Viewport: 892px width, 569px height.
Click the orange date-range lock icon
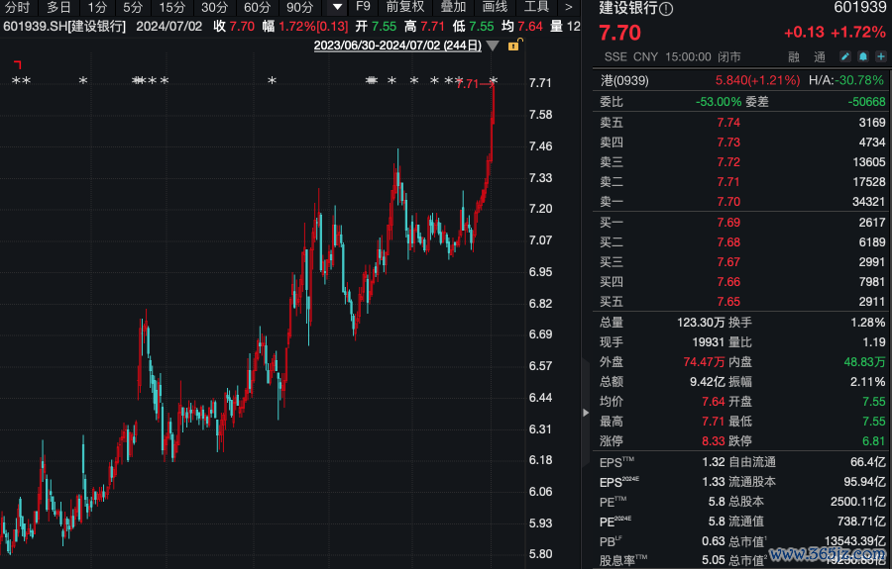pyautogui.click(x=512, y=46)
